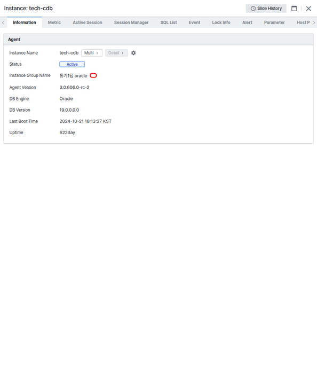The image size is (317, 381).
Task: Click the last boot time 2024-10-21 18:13:27 KST
Action: [x=85, y=121]
